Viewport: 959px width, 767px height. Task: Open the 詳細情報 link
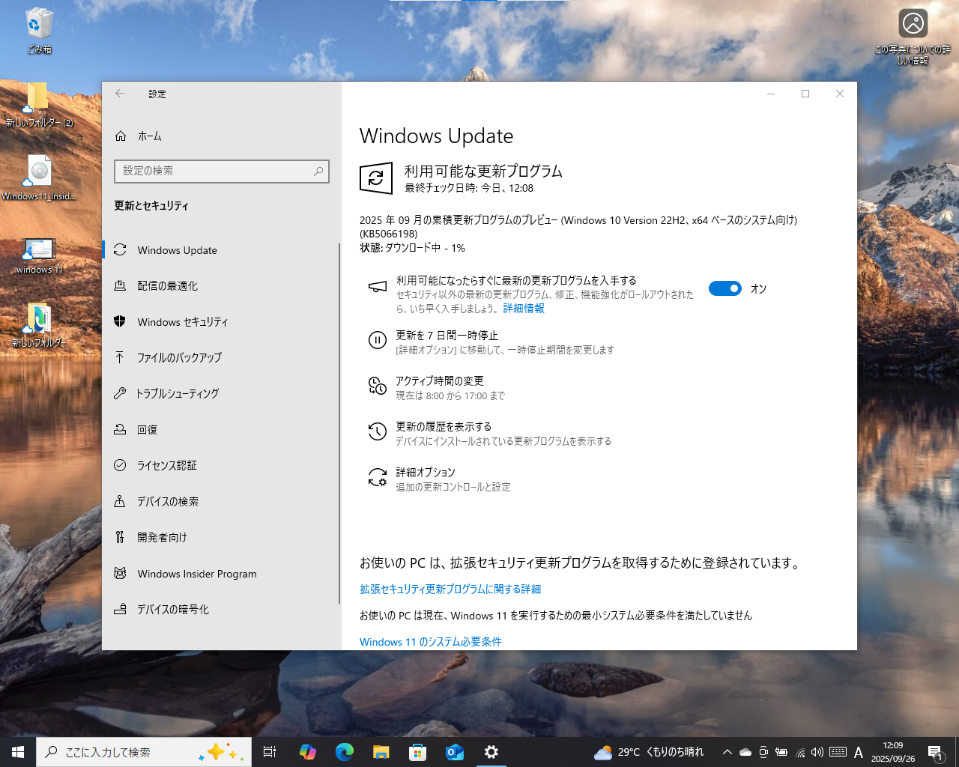(x=523, y=308)
